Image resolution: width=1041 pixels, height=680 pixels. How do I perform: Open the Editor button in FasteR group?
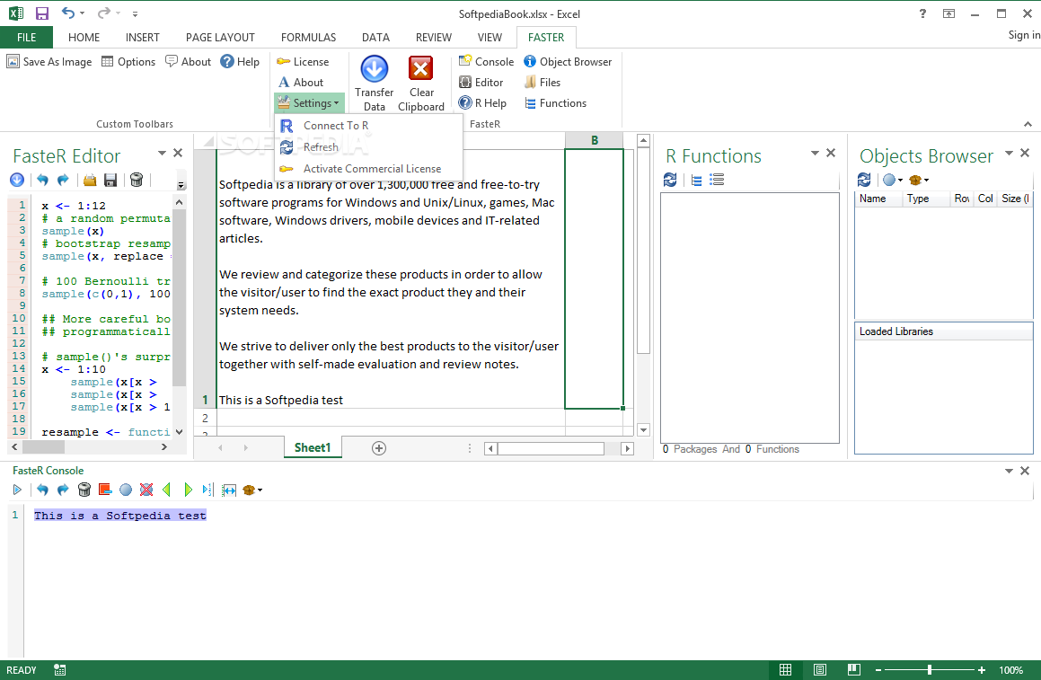[x=481, y=83]
